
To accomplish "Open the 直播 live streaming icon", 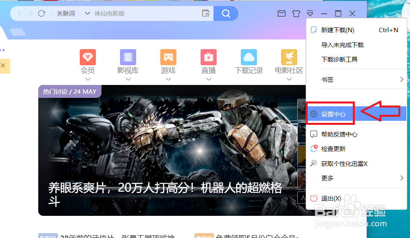I will (208, 56).
